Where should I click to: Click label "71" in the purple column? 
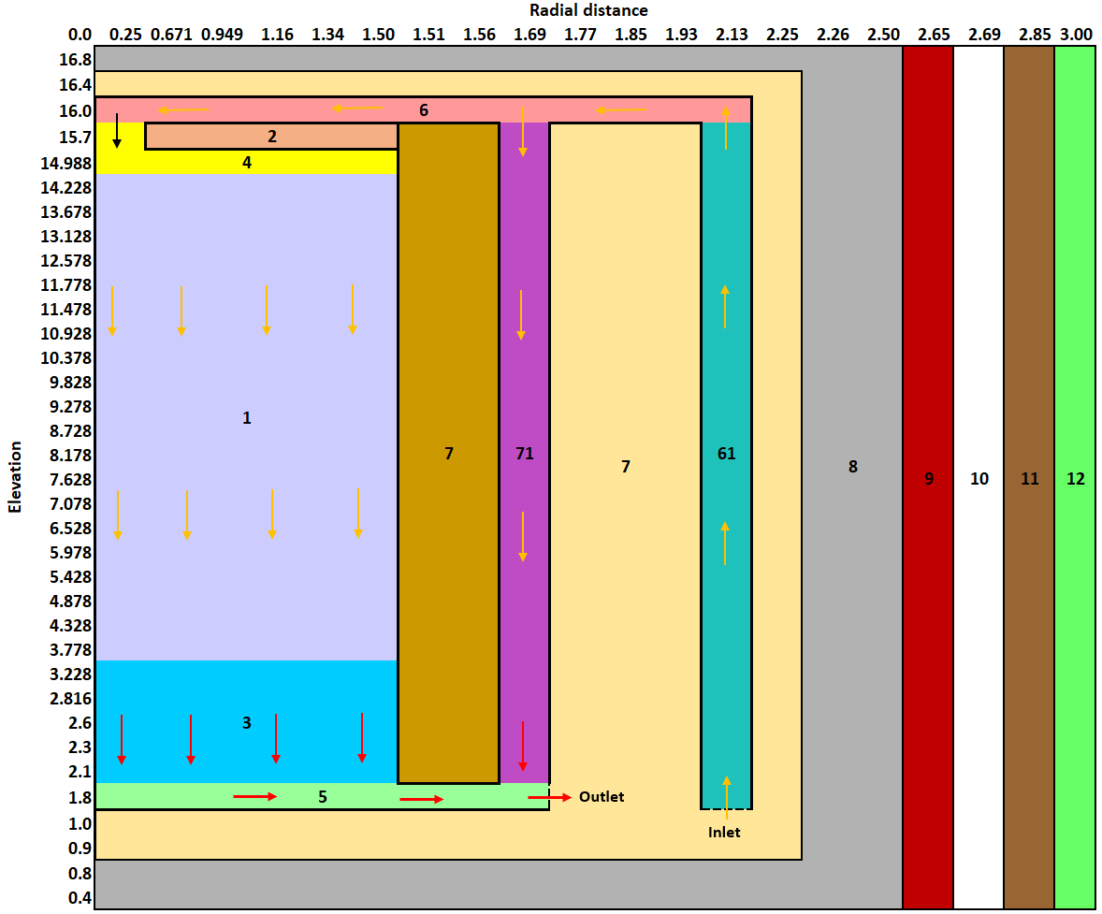coord(525,454)
